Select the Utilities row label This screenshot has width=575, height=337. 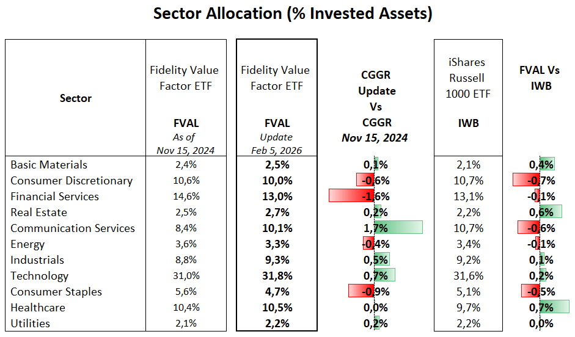click(x=31, y=324)
